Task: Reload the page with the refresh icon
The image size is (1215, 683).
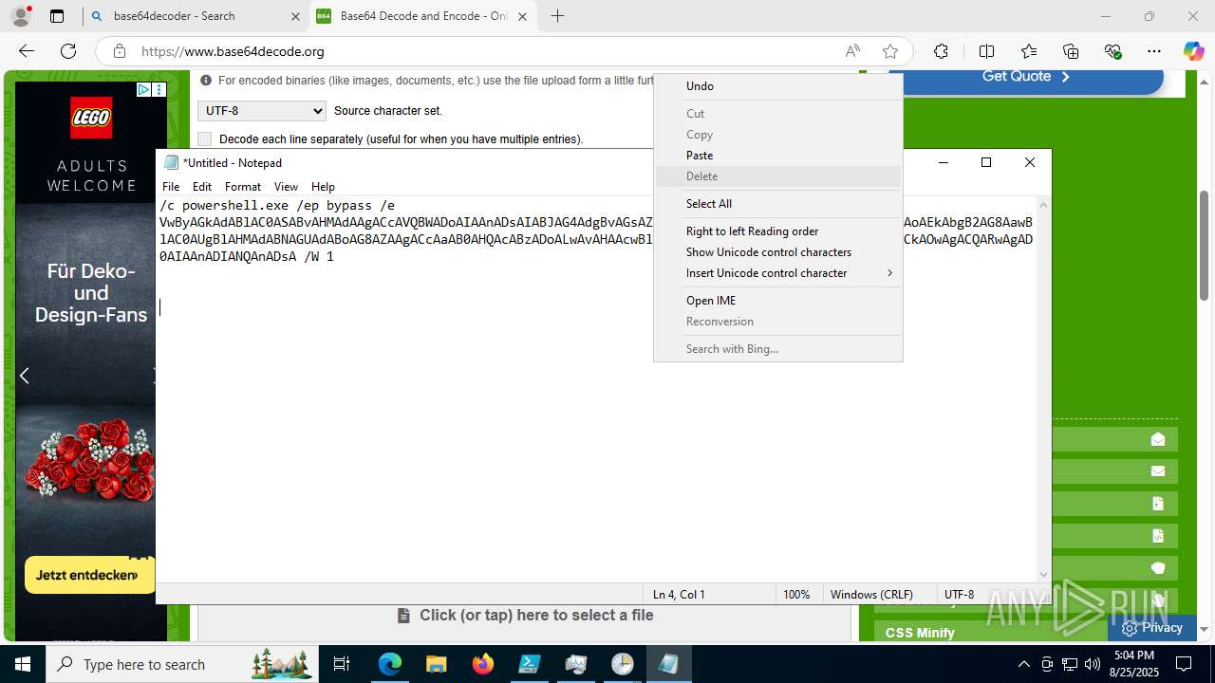Action: (x=68, y=51)
